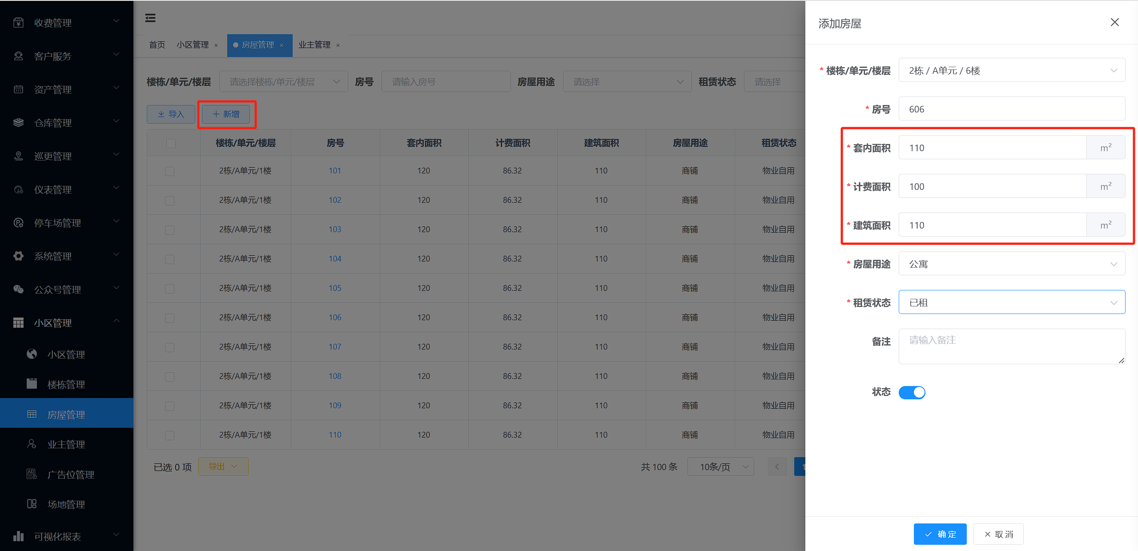
Task: Click the 房号 search input in filter bar
Action: (446, 82)
